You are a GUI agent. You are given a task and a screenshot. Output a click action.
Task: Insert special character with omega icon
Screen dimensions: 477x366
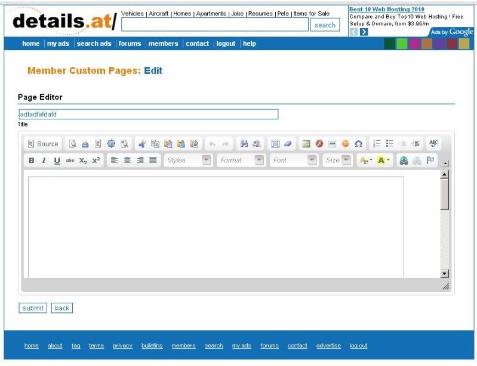click(x=358, y=144)
